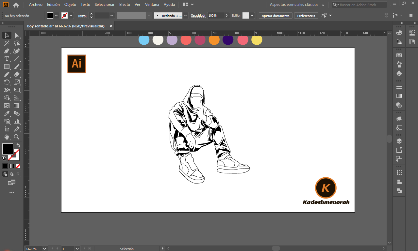Select the Gradient tool in the toolbar
The image size is (418, 251).
pos(17,106)
